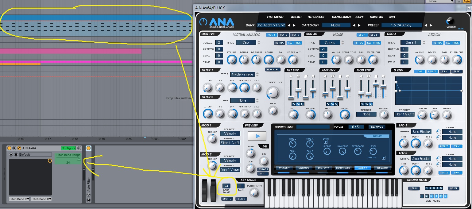Viewport: 472px width, 209px height.
Task: Click the XY pad circle handle in A.N.Ax64 device
Action: [50, 161]
